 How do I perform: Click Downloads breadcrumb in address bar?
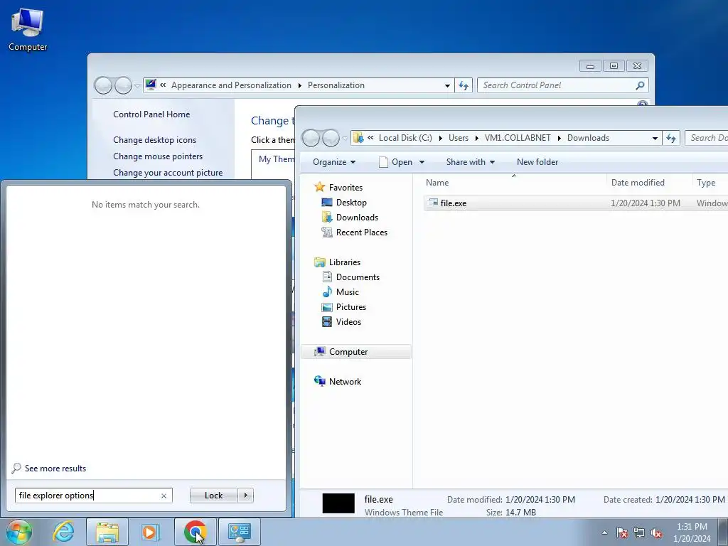coord(588,138)
